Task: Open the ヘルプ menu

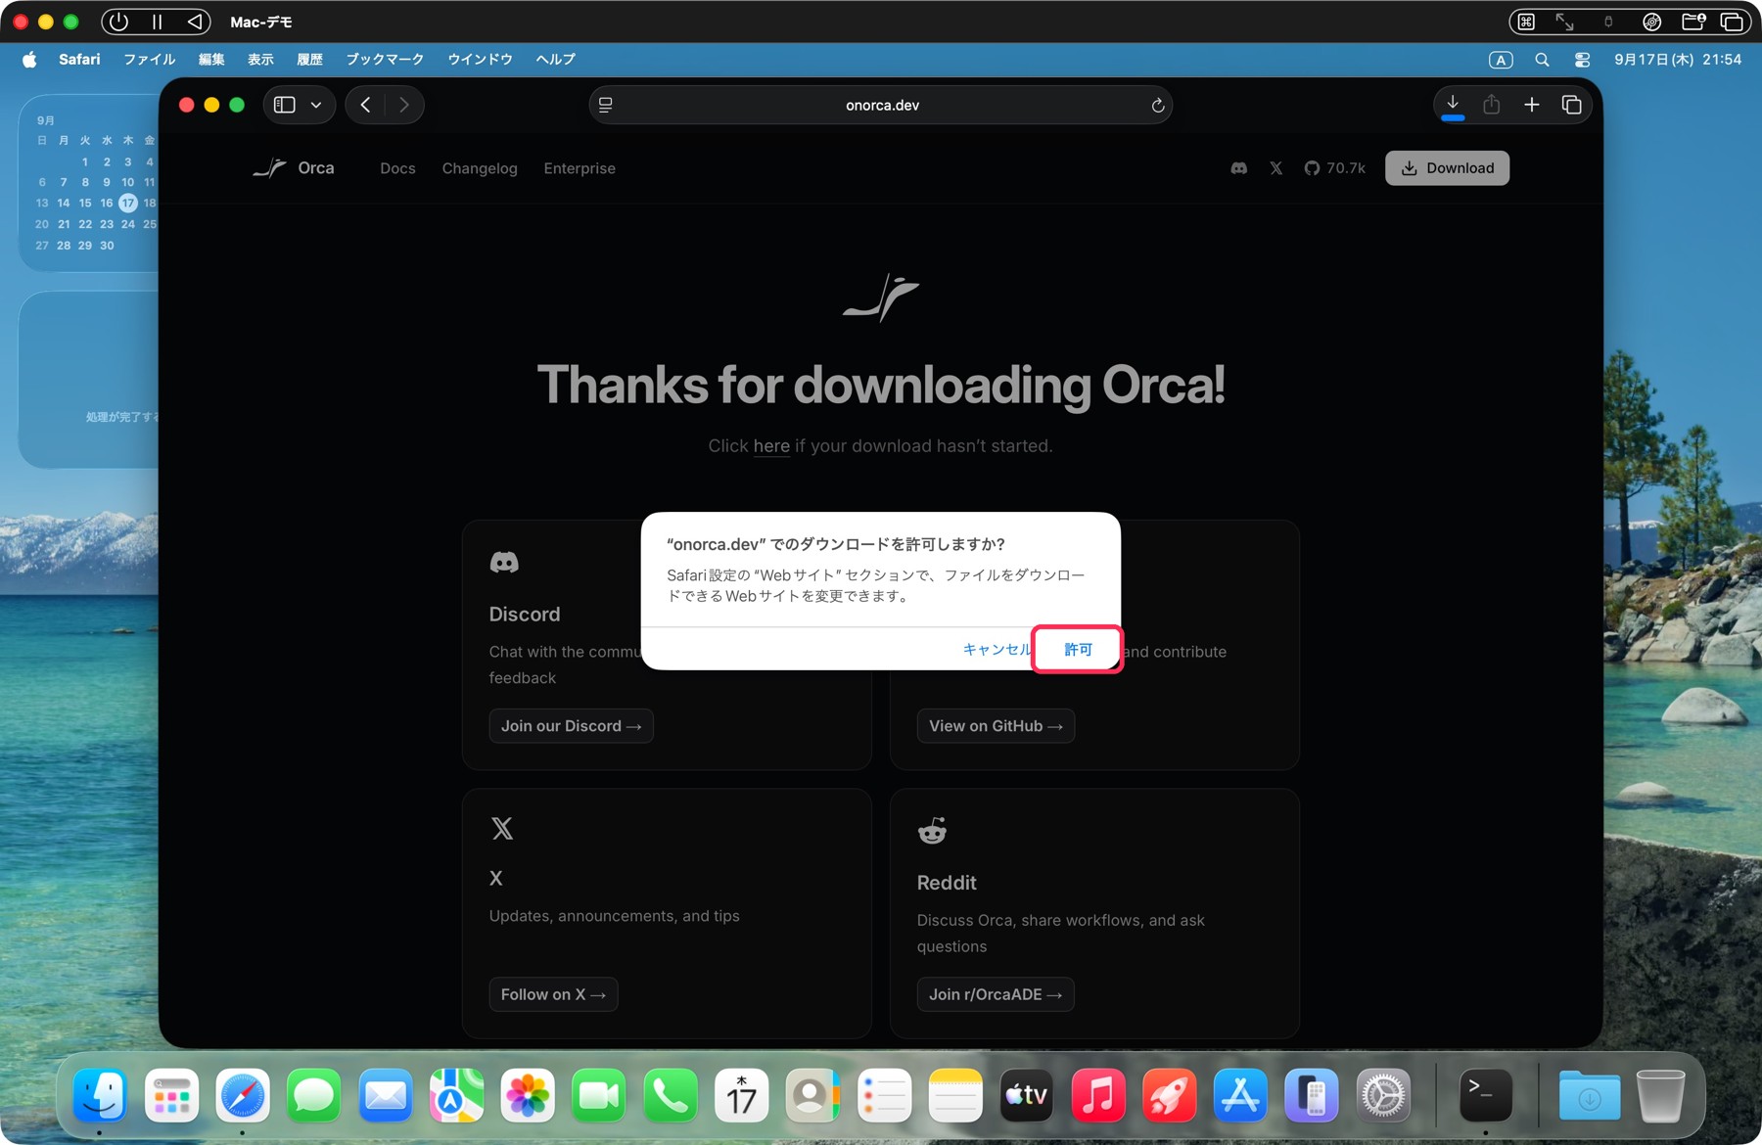Action: pyautogui.click(x=555, y=60)
